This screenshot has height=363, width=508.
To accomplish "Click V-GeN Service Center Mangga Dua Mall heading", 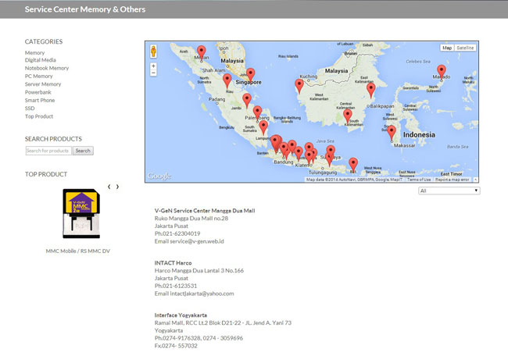I will point(205,211).
